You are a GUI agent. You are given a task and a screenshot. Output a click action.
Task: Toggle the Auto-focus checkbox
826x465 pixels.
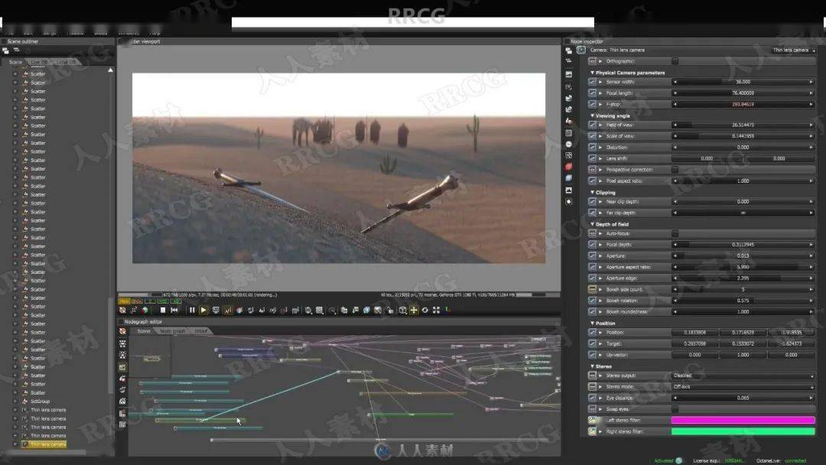pyautogui.click(x=675, y=233)
